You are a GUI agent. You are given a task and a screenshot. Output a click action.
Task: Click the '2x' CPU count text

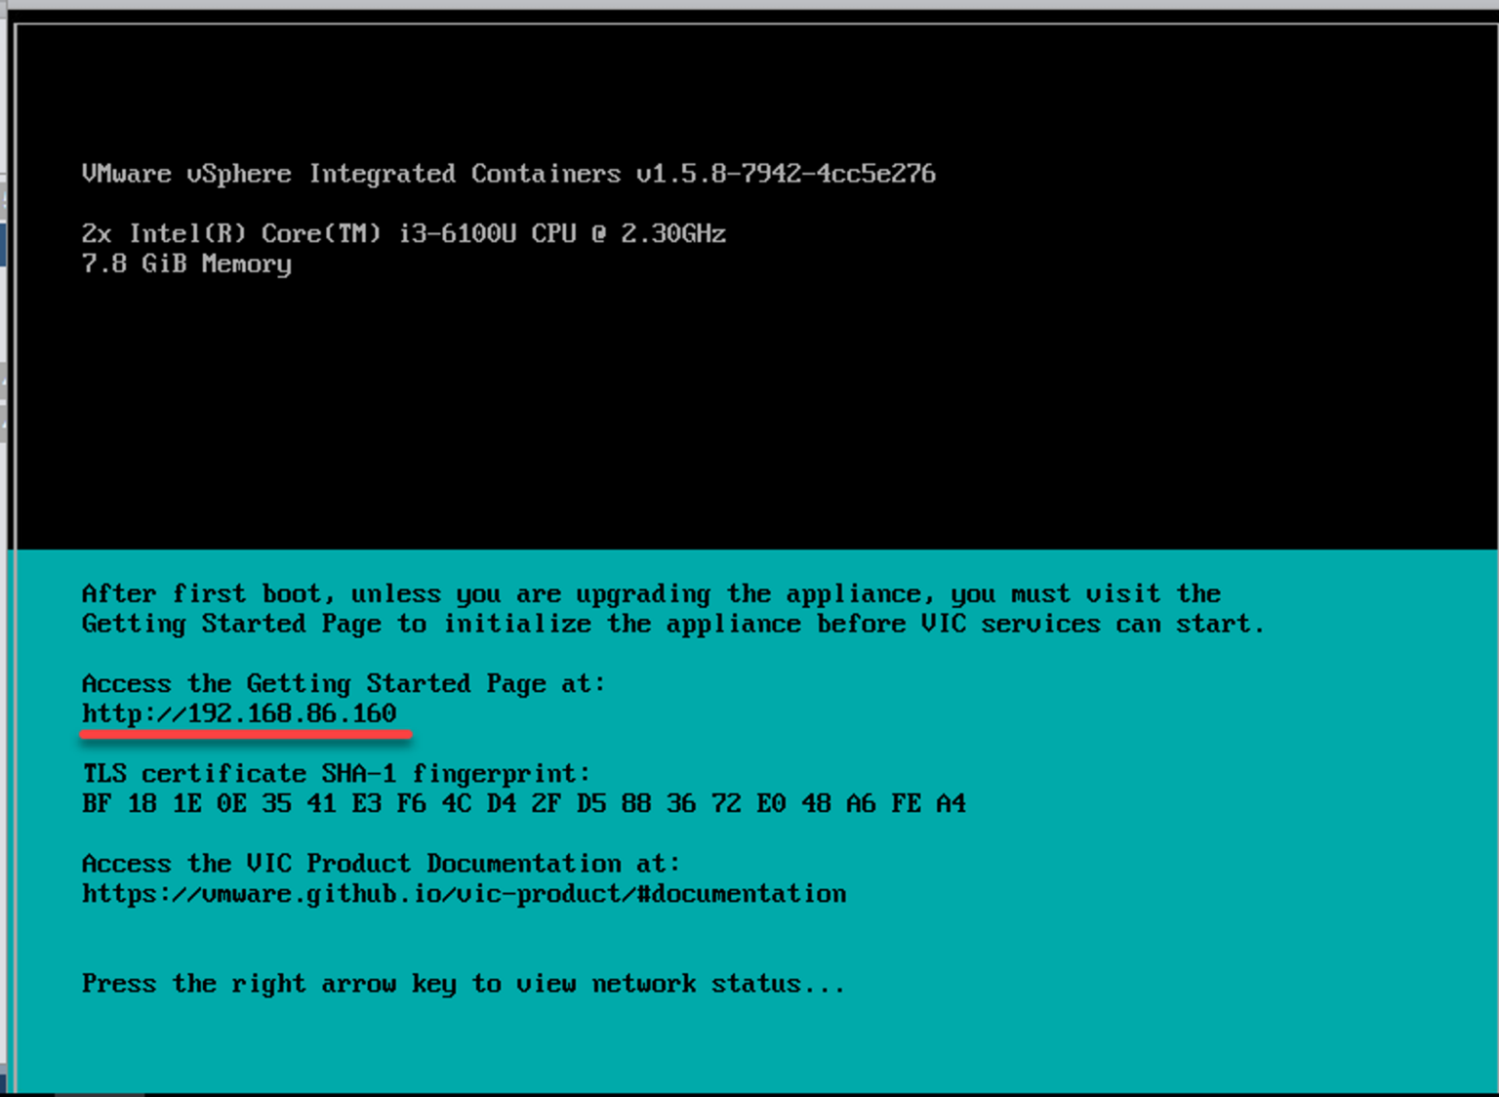click(97, 234)
